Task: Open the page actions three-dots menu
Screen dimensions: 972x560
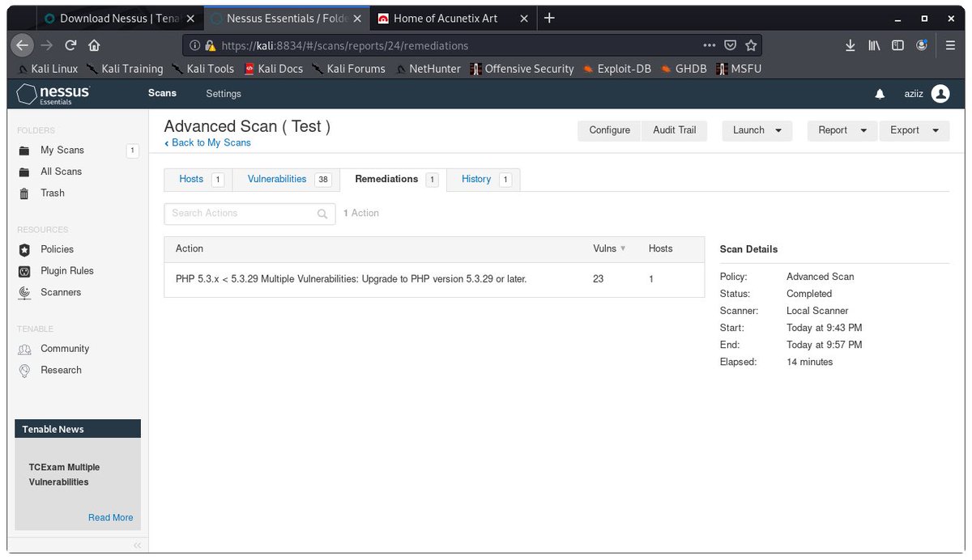Action: point(709,45)
